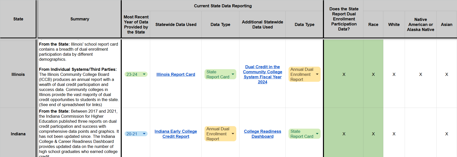Click the Statewide Data Used header
The width and height of the screenshot is (457, 157).
coord(176,24)
